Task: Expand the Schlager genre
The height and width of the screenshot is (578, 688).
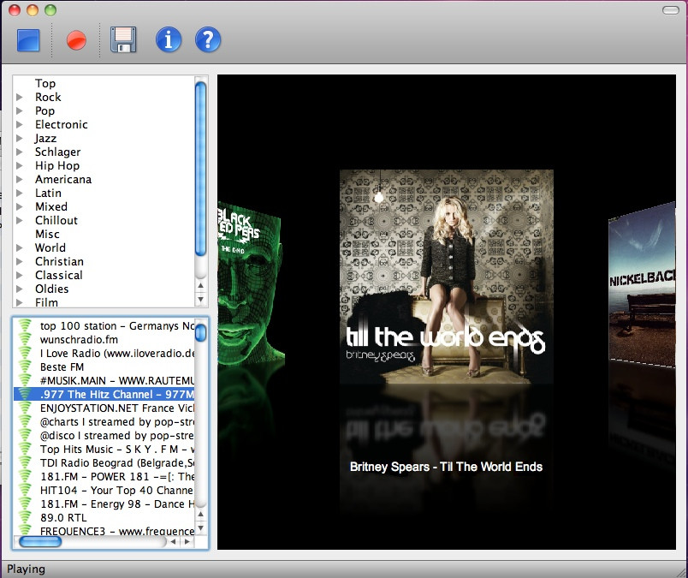Action: [20, 152]
